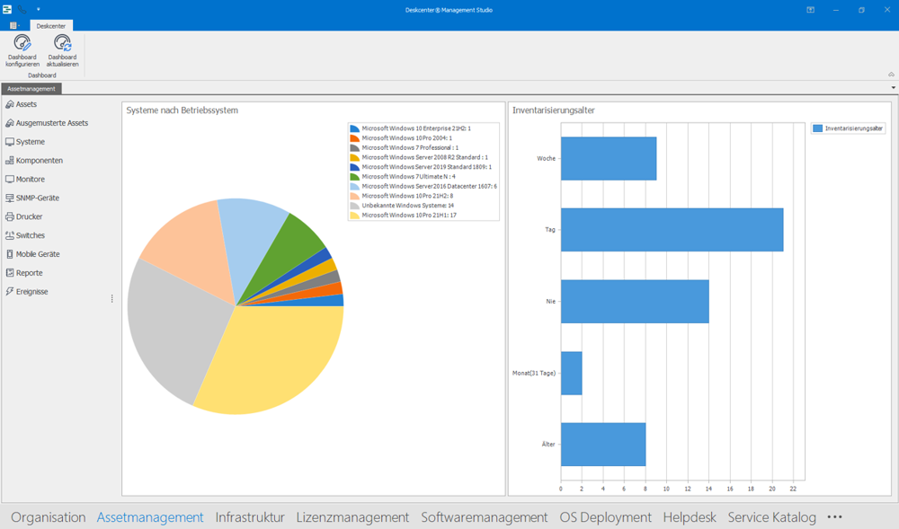This screenshot has height=529, width=899.
Task: Refresh using Dashboard aktualisieren icon
Action: pyautogui.click(x=62, y=43)
